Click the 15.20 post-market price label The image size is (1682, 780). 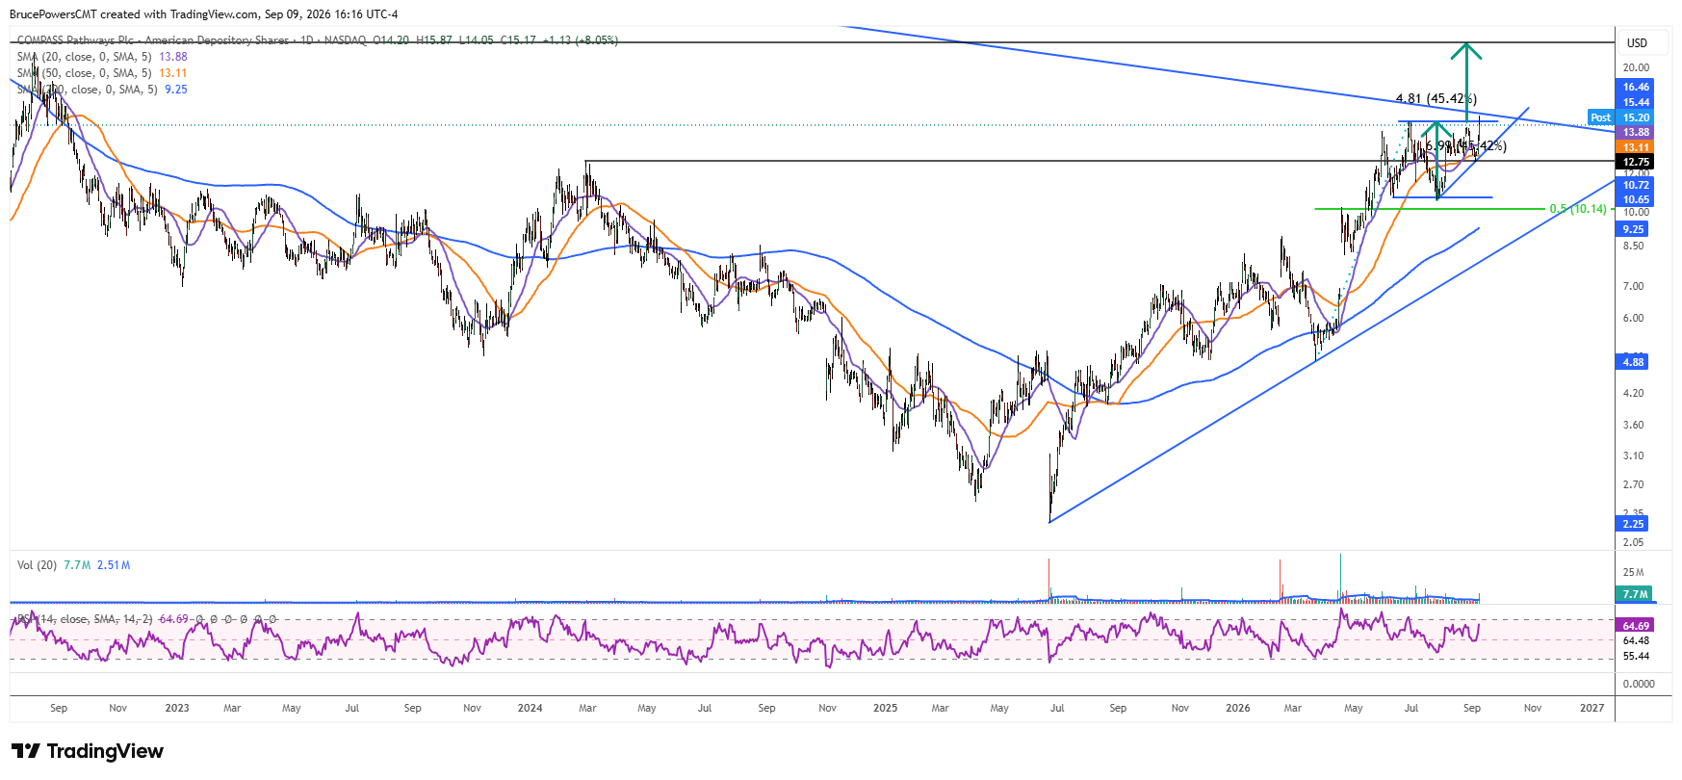[x=1636, y=117]
